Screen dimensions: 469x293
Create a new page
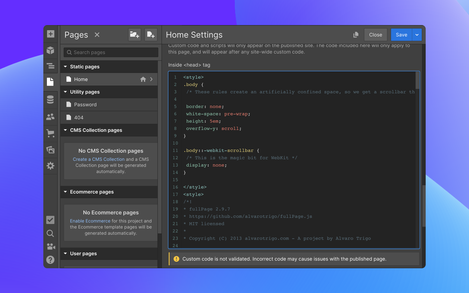151,35
